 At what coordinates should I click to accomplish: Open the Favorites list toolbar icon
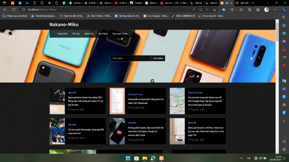(241, 9)
